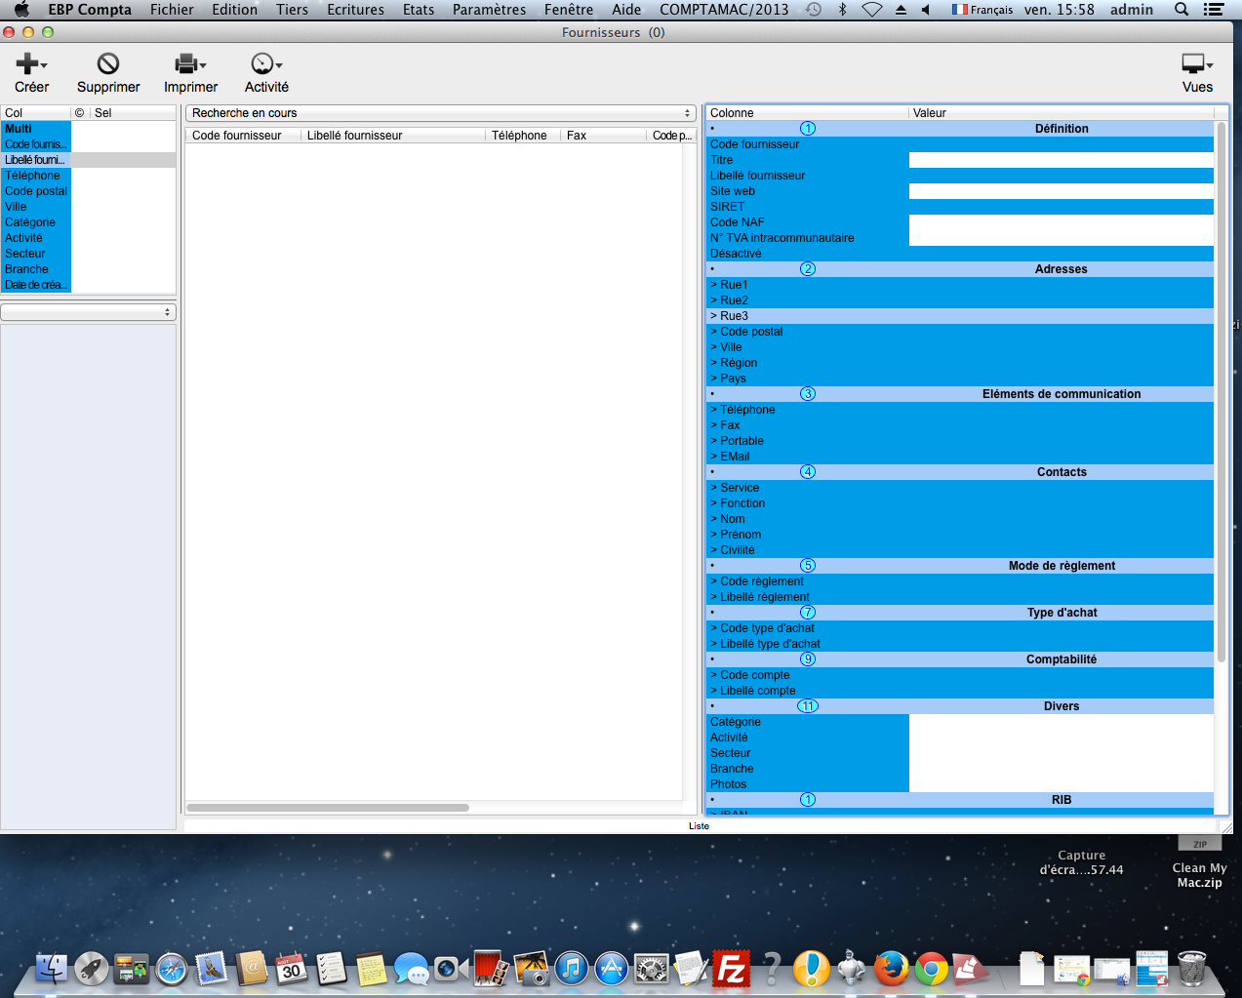The width and height of the screenshot is (1242, 998).
Task: Open Reminders checklist in the dock
Action: [x=332, y=969]
